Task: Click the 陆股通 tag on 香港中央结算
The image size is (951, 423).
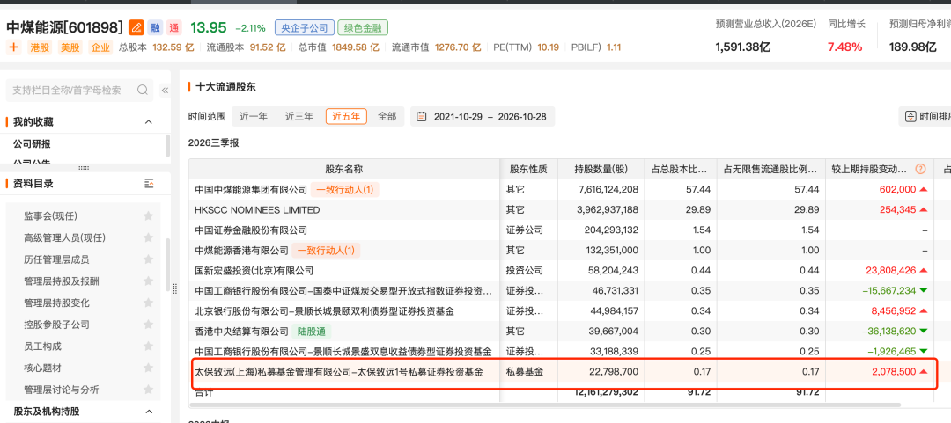Action: [312, 332]
